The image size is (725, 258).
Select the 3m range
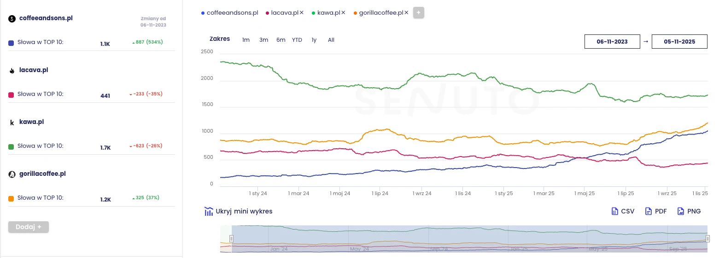point(263,40)
